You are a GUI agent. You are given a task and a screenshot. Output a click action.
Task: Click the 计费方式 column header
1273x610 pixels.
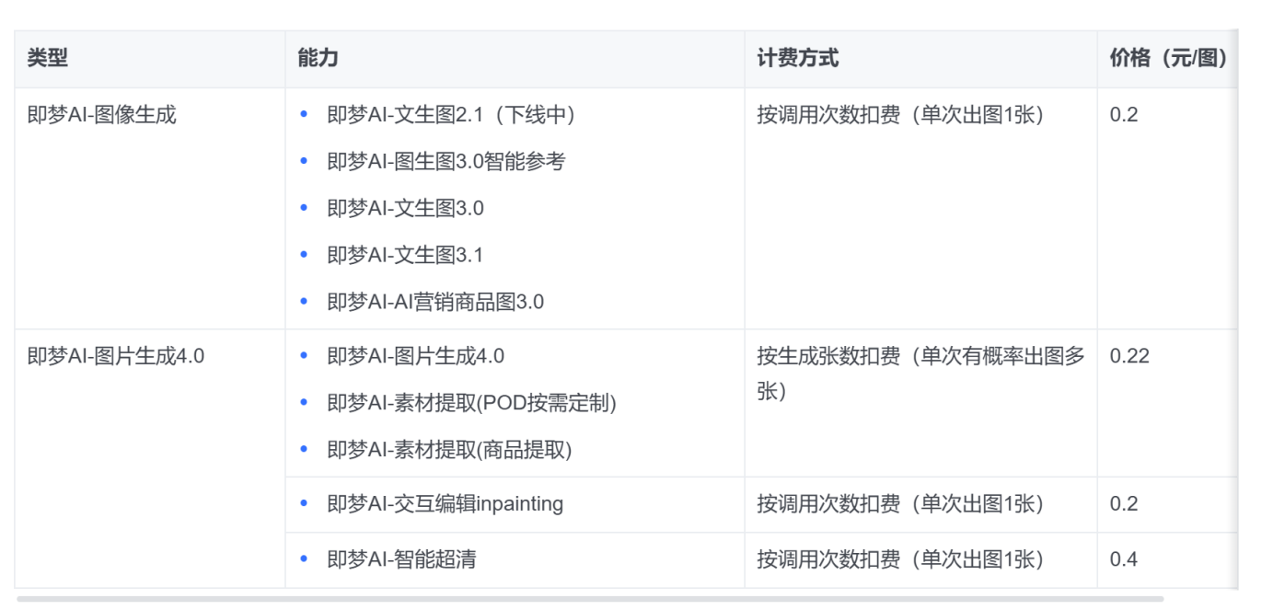click(797, 59)
